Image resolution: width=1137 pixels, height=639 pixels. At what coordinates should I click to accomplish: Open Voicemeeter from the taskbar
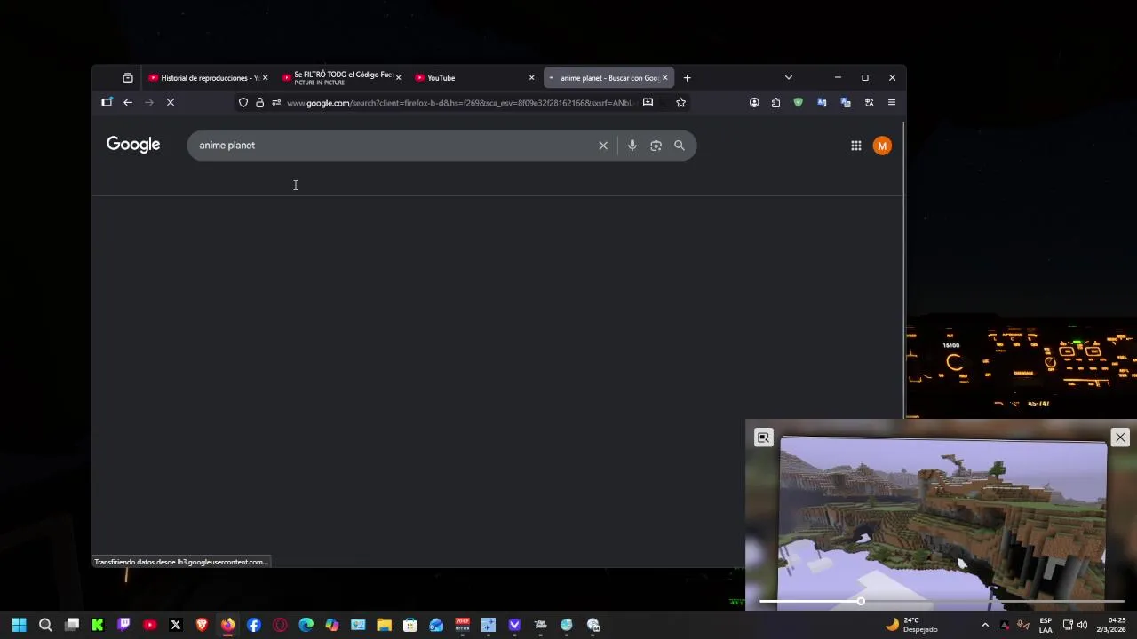[462, 625]
